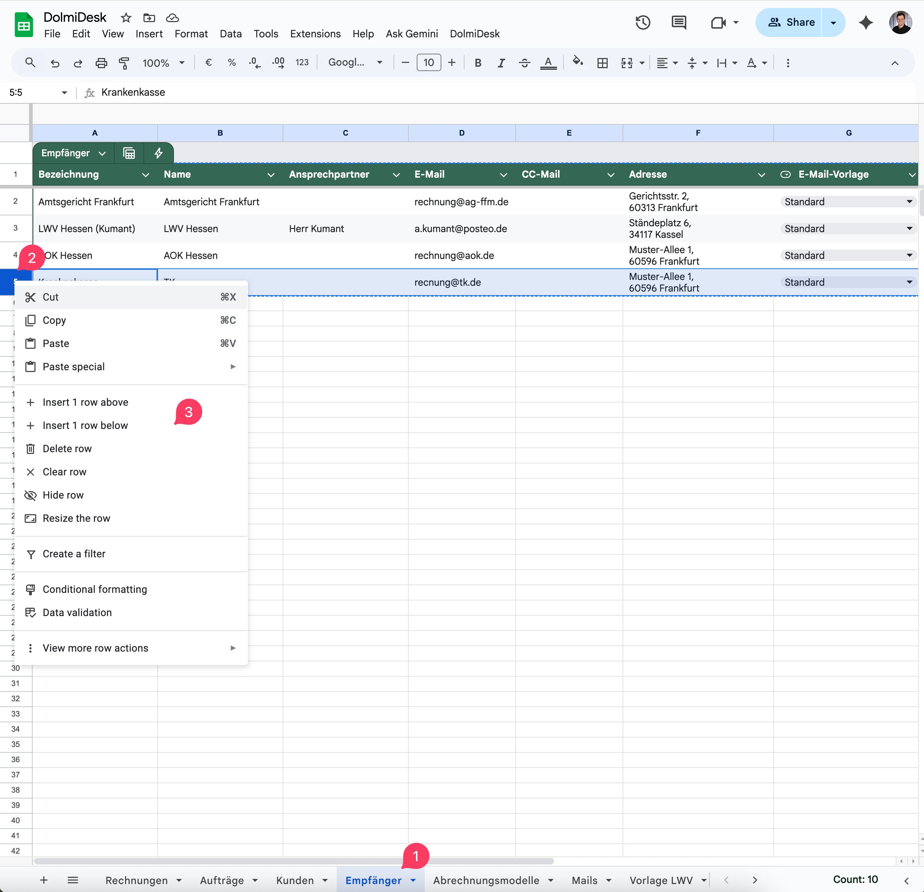Screen dimensions: 924x892
Task: Toggle strikethrough formatting
Action: tap(524, 63)
